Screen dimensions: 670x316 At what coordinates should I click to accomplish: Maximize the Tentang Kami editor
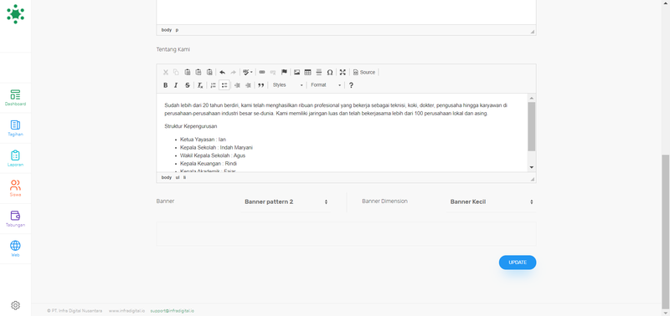coord(343,73)
